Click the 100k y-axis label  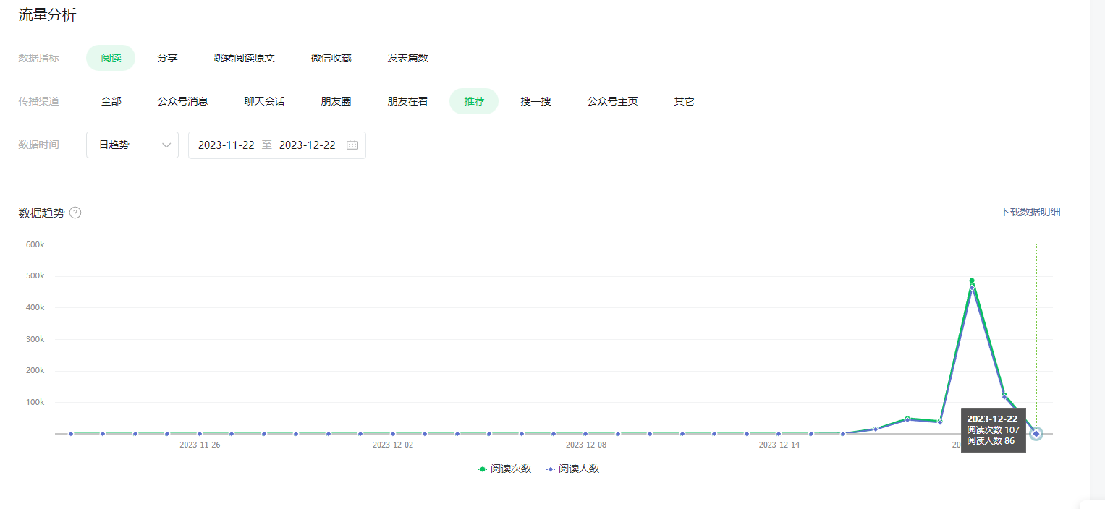point(35,402)
